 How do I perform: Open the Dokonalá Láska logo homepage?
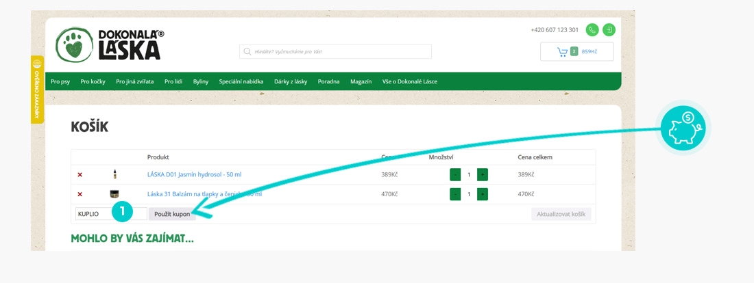(x=110, y=44)
